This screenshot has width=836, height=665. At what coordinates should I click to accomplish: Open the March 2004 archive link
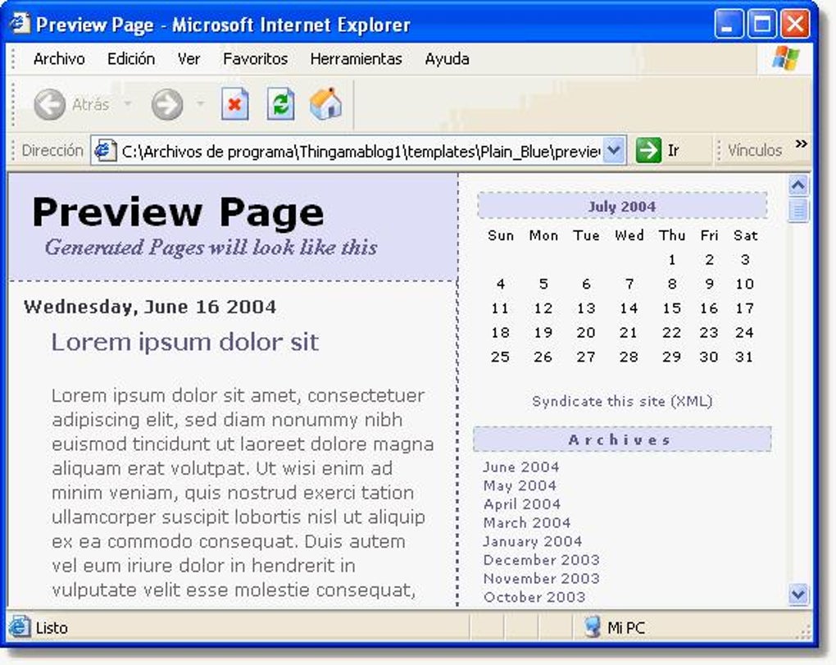[x=527, y=522]
